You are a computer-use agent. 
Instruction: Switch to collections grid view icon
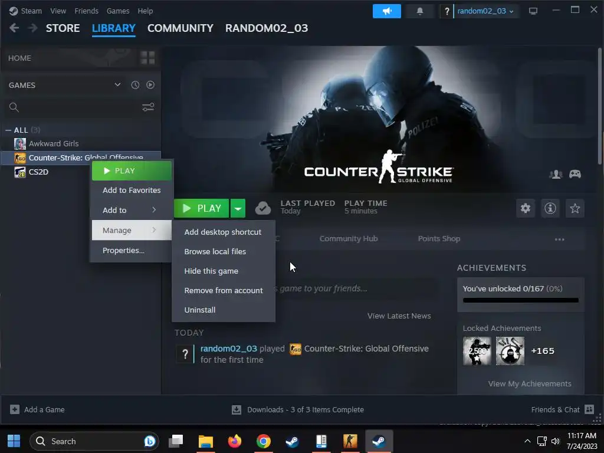click(147, 58)
